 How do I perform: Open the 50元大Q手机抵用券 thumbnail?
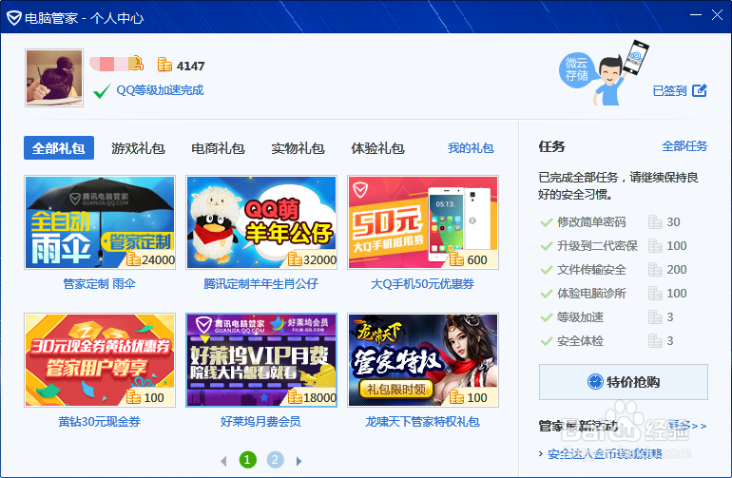tap(423, 222)
